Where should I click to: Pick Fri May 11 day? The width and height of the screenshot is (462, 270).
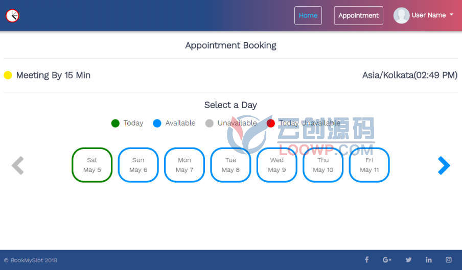pyautogui.click(x=369, y=165)
